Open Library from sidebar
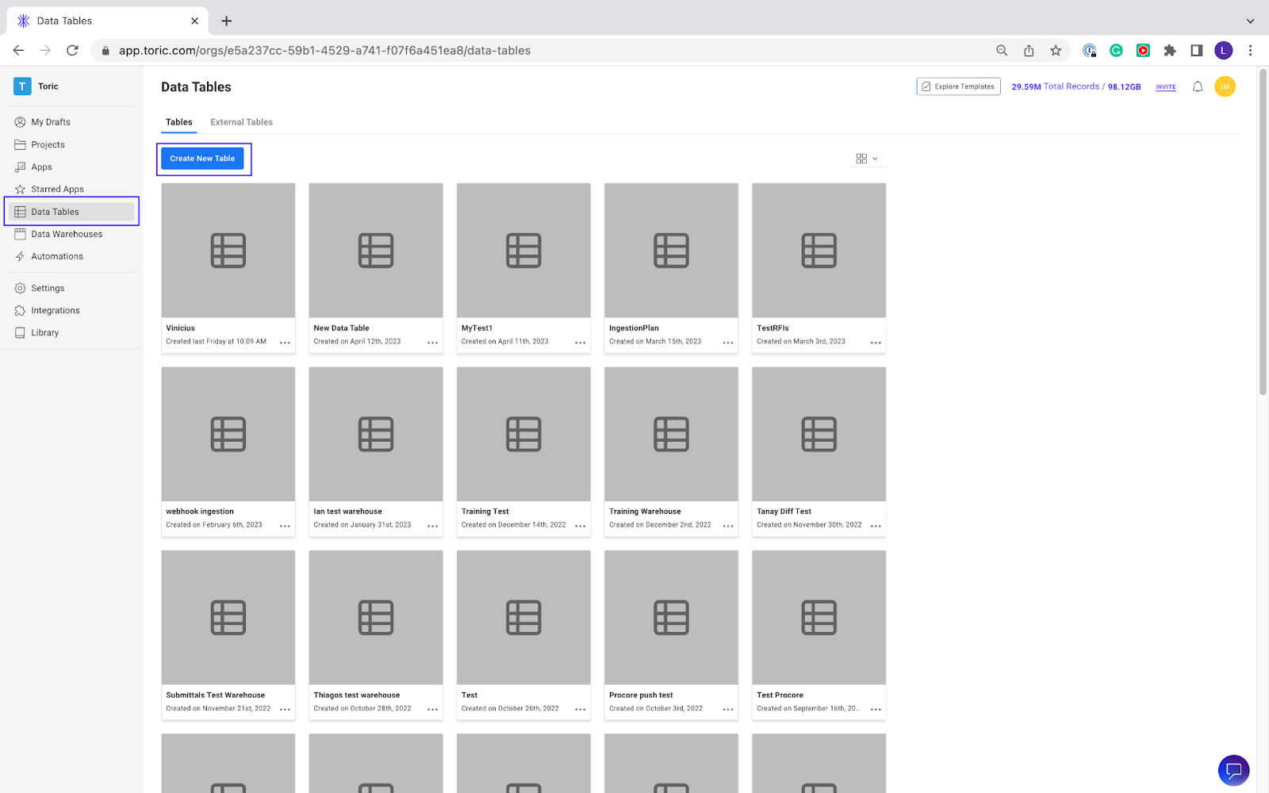1269x793 pixels. (45, 332)
